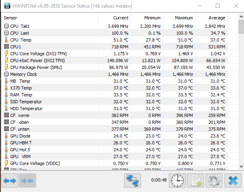This screenshot has width=244, height=192.
Task: Click the GPU VRM thermometer icon
Action: coord(6,156)
